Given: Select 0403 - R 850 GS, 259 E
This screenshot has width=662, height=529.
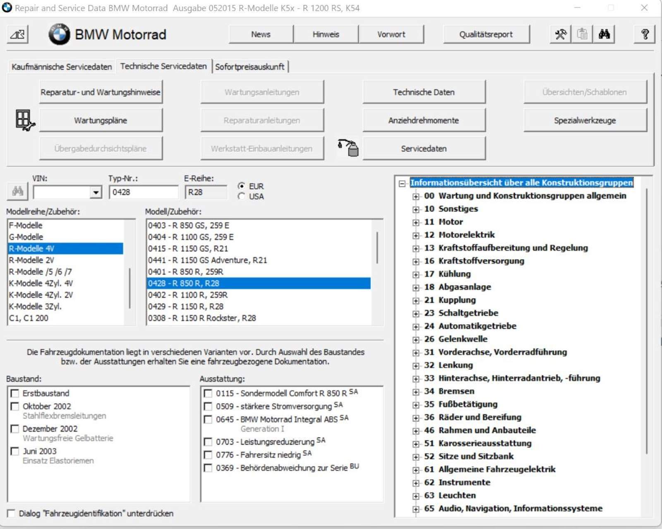Looking at the screenshot, I should click(x=259, y=225).
